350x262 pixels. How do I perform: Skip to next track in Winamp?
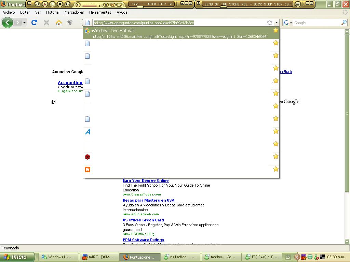(67, 4)
